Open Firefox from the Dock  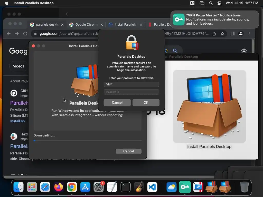[59, 187]
